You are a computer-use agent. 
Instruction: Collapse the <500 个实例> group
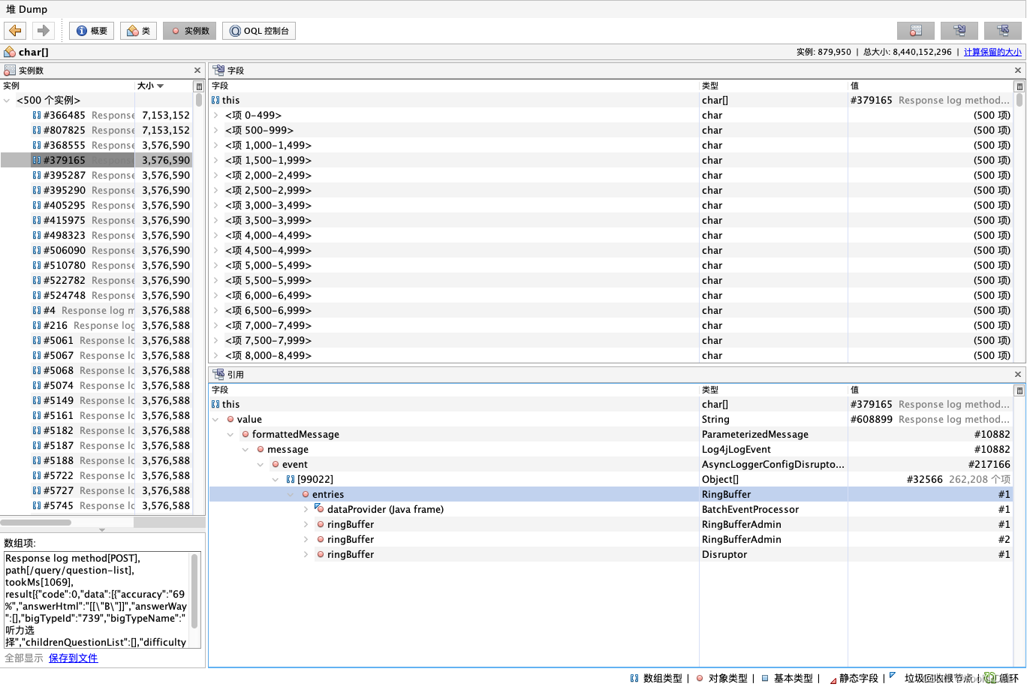[7, 101]
